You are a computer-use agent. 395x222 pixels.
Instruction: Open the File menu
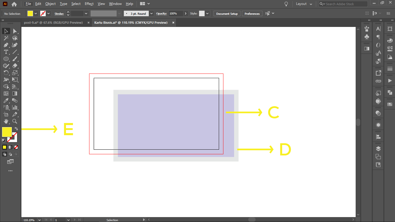click(28, 4)
